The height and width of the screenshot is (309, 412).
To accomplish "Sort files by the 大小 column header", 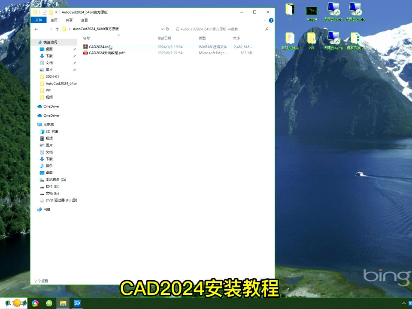I will tap(237, 38).
